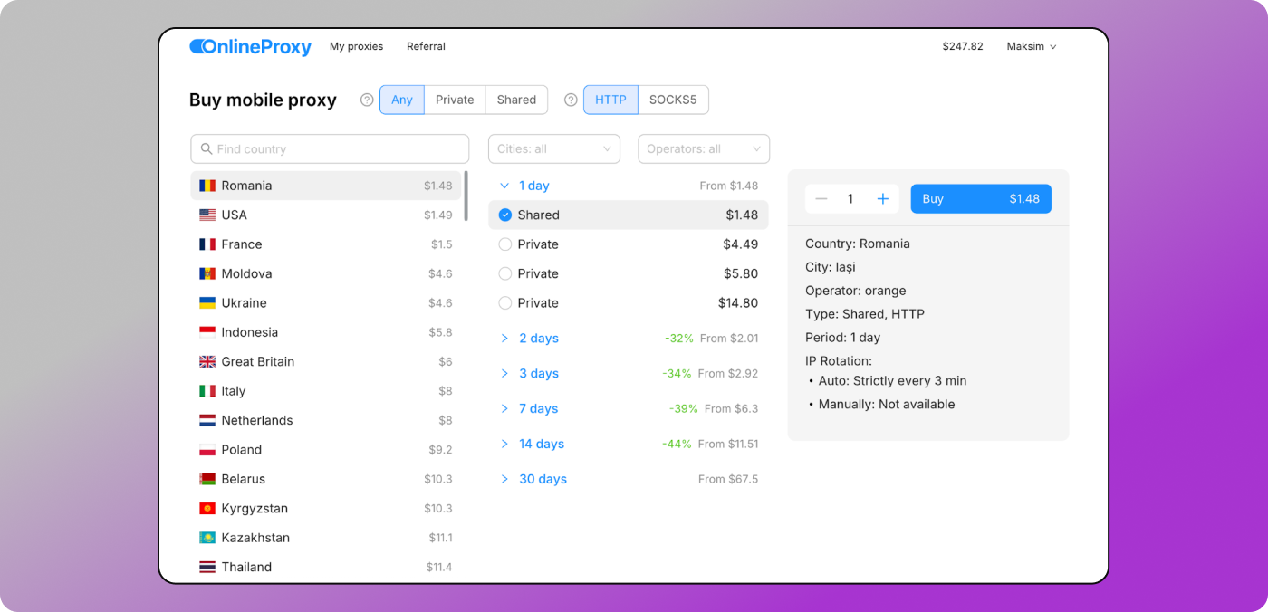This screenshot has width=1268, height=612.
Task: Click the Buy $1.48 button
Action: pos(981,199)
